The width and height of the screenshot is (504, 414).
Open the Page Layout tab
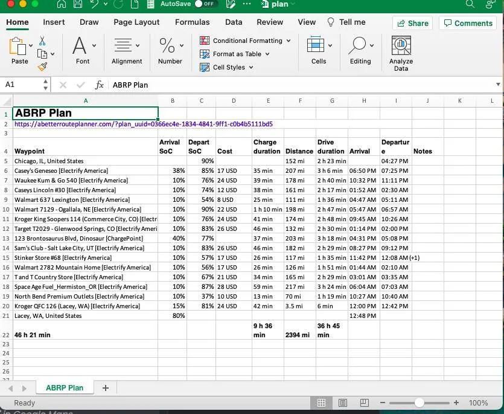(x=136, y=22)
